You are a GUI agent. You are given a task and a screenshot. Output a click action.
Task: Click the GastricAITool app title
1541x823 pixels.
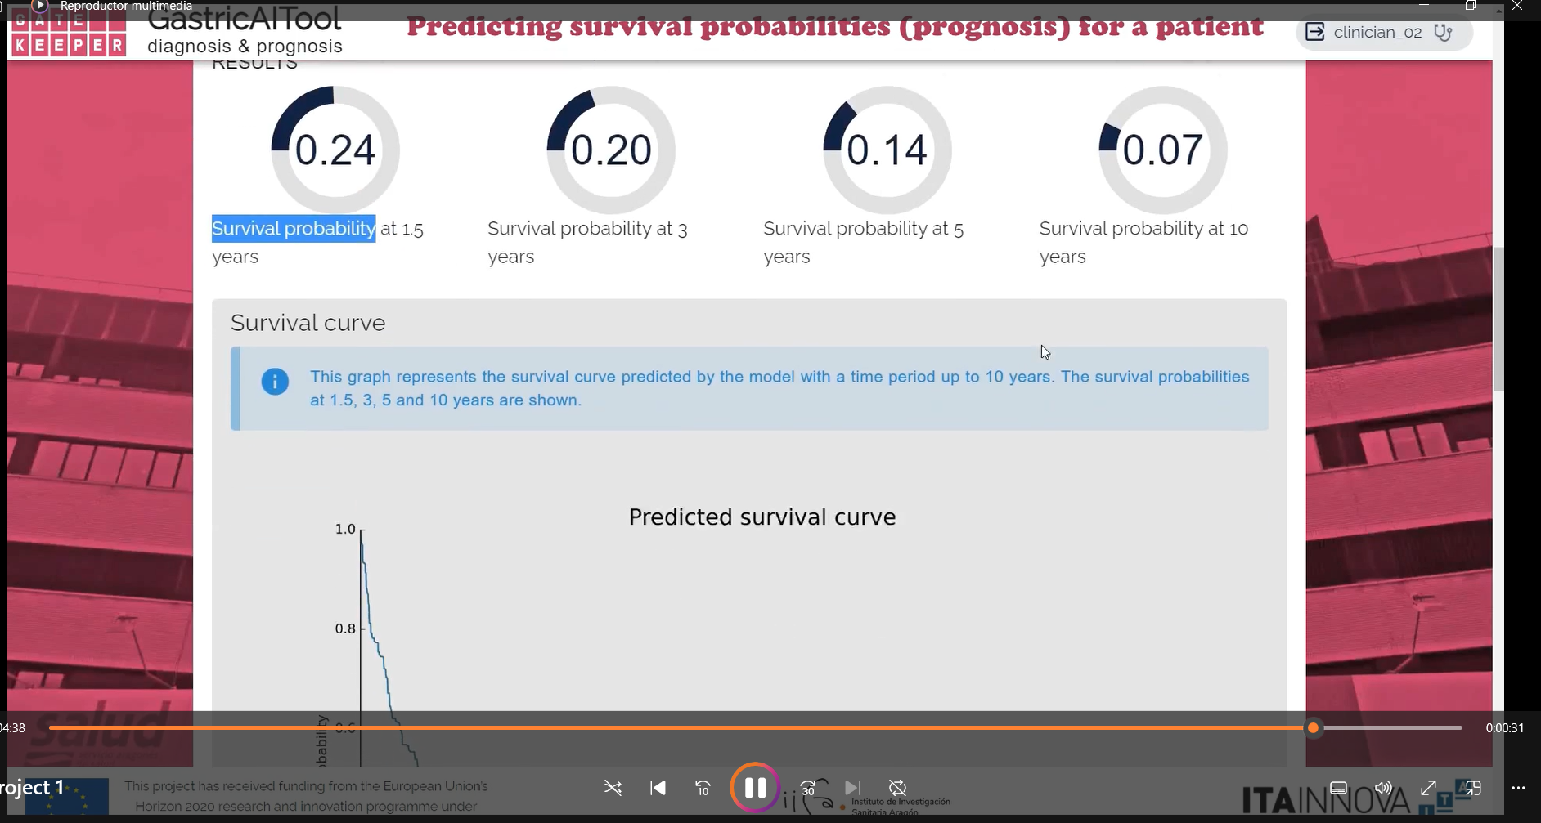[x=245, y=18]
